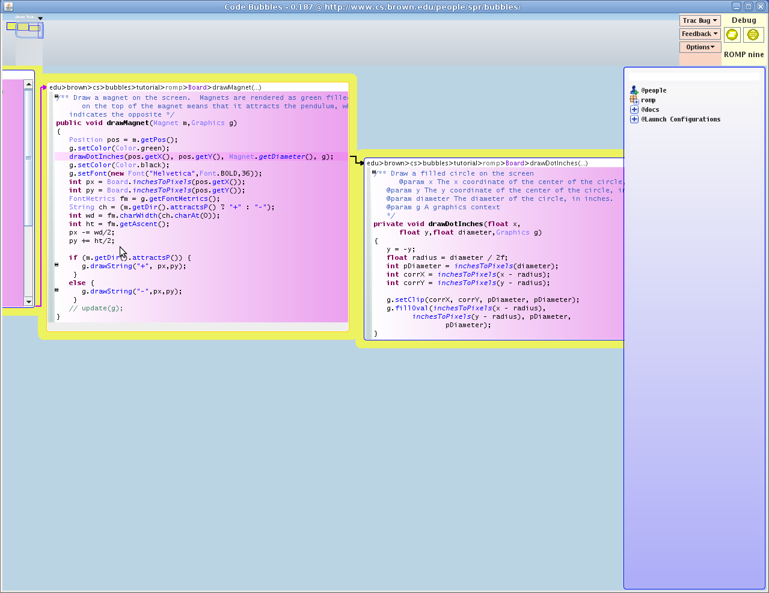Select 'edu' in the drawMagnet breadcrumb
The width and height of the screenshot is (769, 593).
tap(55, 87)
